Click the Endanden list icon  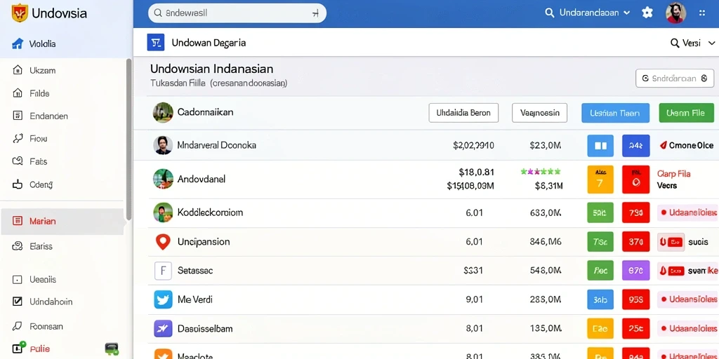tap(18, 116)
